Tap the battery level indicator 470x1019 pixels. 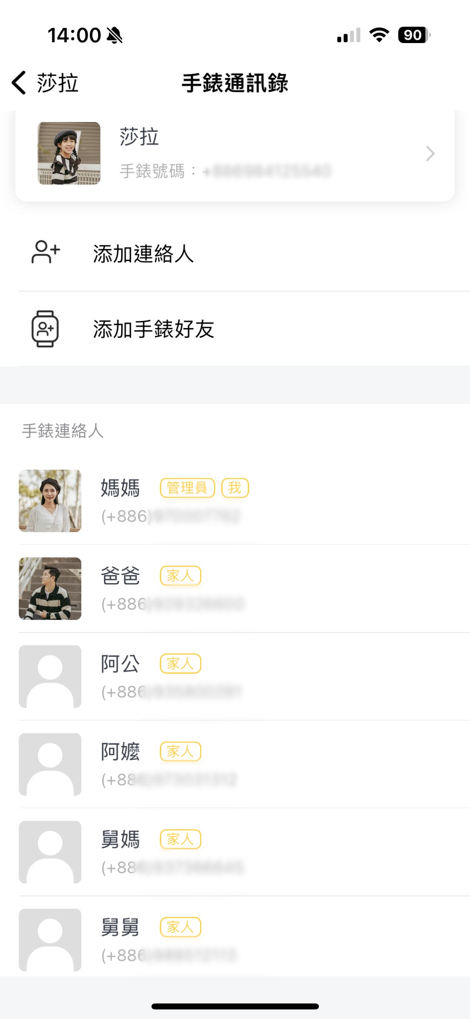[x=414, y=35]
